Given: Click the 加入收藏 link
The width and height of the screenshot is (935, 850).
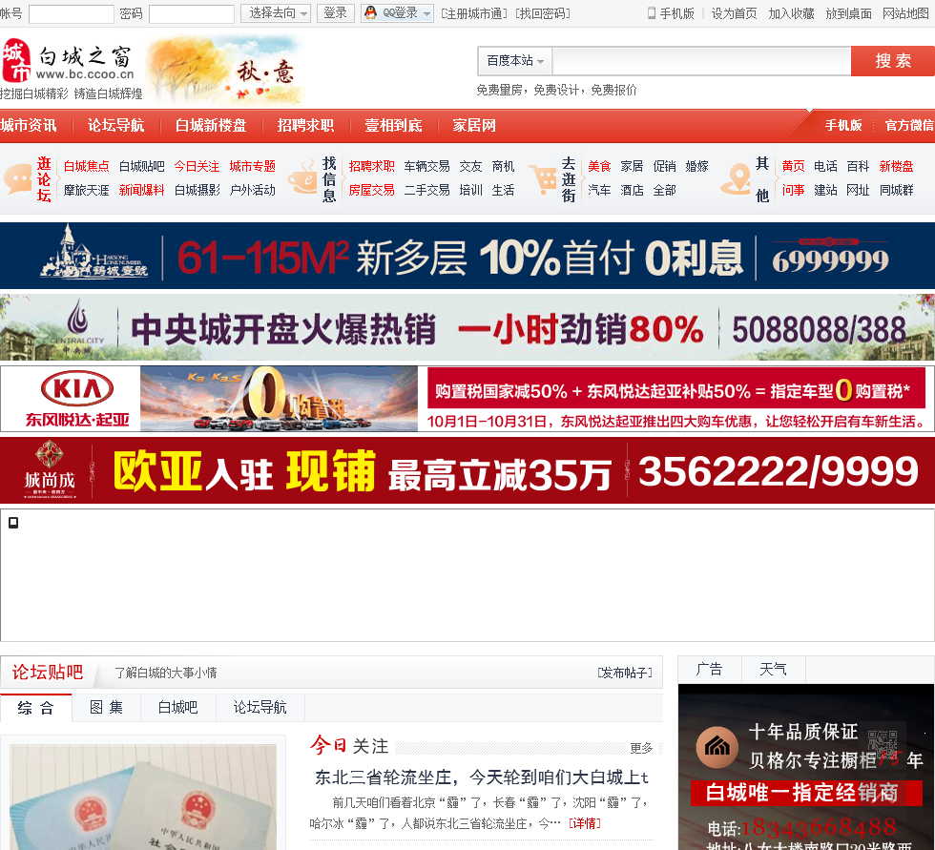Looking at the screenshot, I should [791, 13].
